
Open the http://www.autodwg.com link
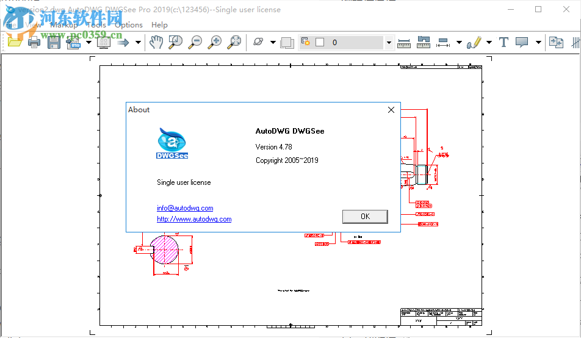(x=194, y=219)
